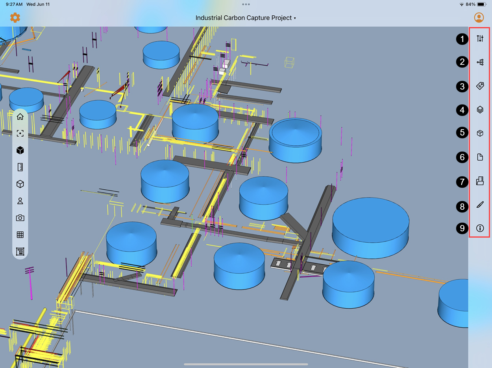
Task: Open the documents page icon
Action: (480, 157)
